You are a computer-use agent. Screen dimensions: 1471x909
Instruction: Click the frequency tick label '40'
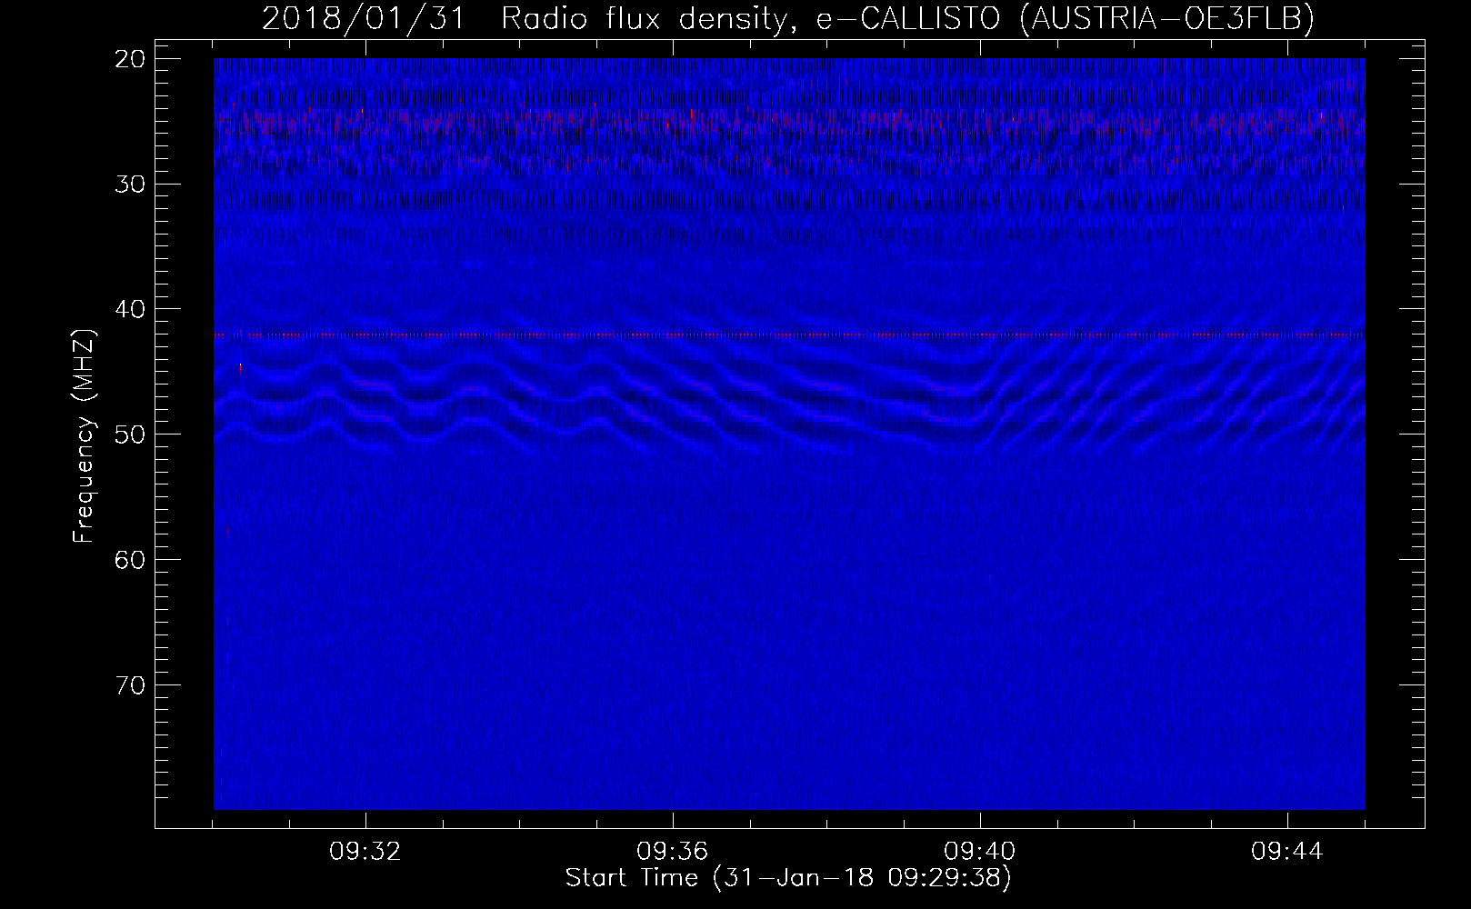tap(130, 309)
